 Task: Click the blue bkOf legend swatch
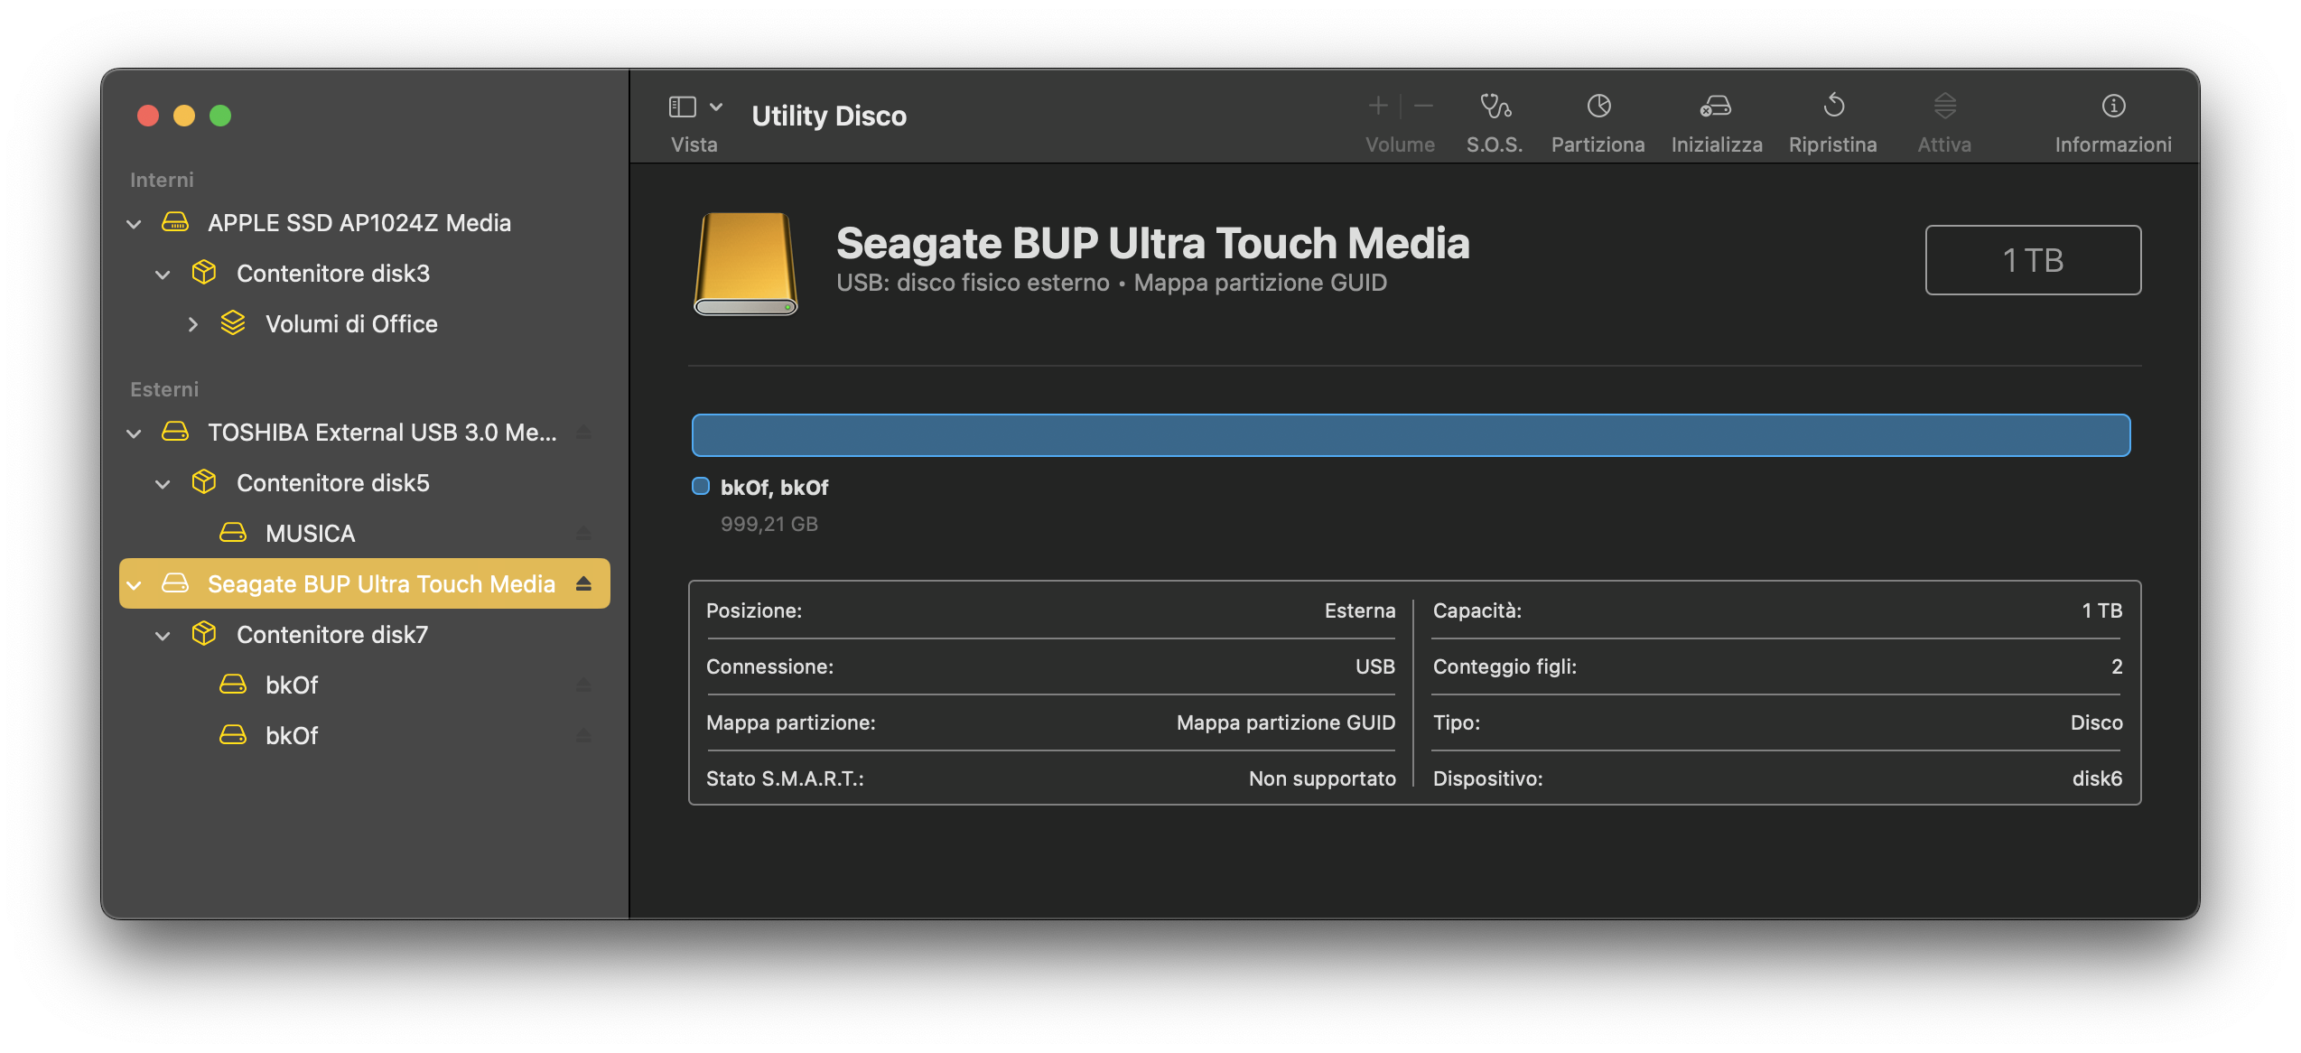tap(701, 487)
